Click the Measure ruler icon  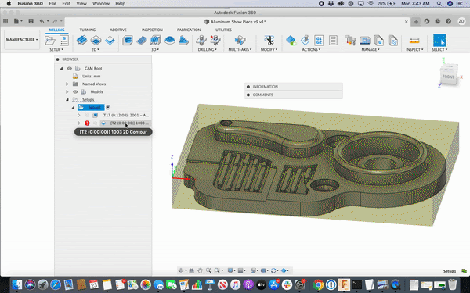414,41
